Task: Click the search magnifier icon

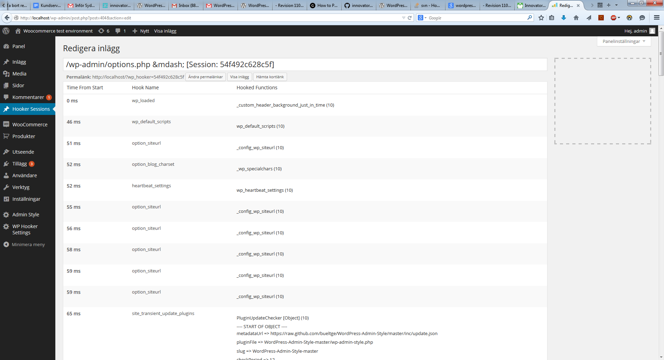Action: (x=529, y=18)
